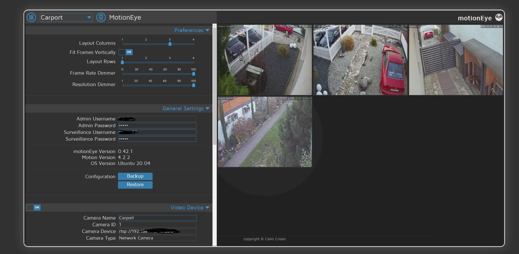The image size is (519, 254).
Task: Select the IP Camera feed with red car
Action: pyautogui.click(x=360, y=60)
